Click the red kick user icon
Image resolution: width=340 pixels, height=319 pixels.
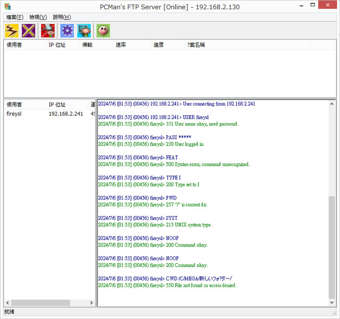click(x=48, y=31)
